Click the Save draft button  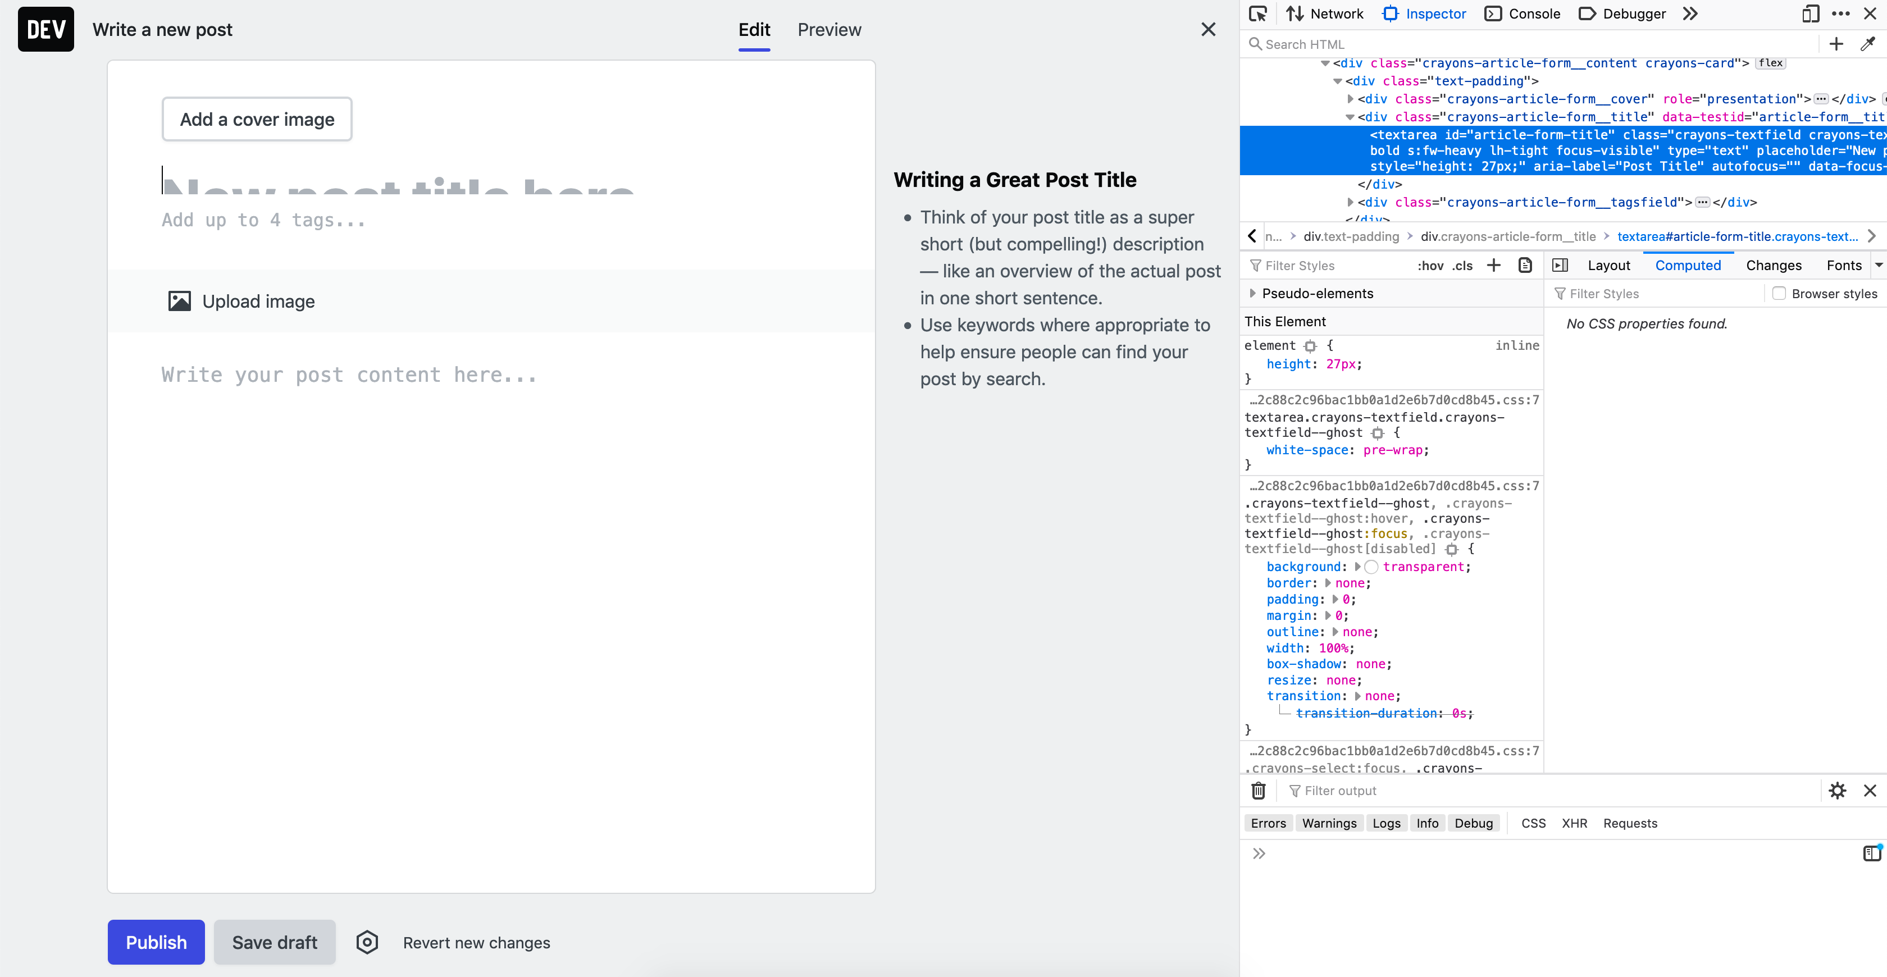pyautogui.click(x=275, y=942)
